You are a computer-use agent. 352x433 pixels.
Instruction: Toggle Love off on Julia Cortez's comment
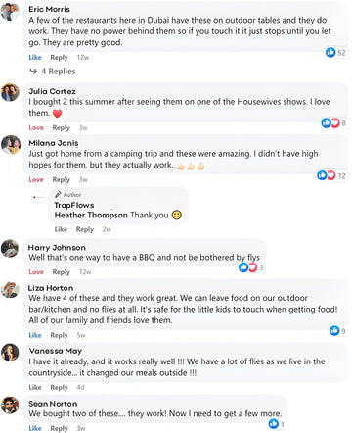point(36,127)
